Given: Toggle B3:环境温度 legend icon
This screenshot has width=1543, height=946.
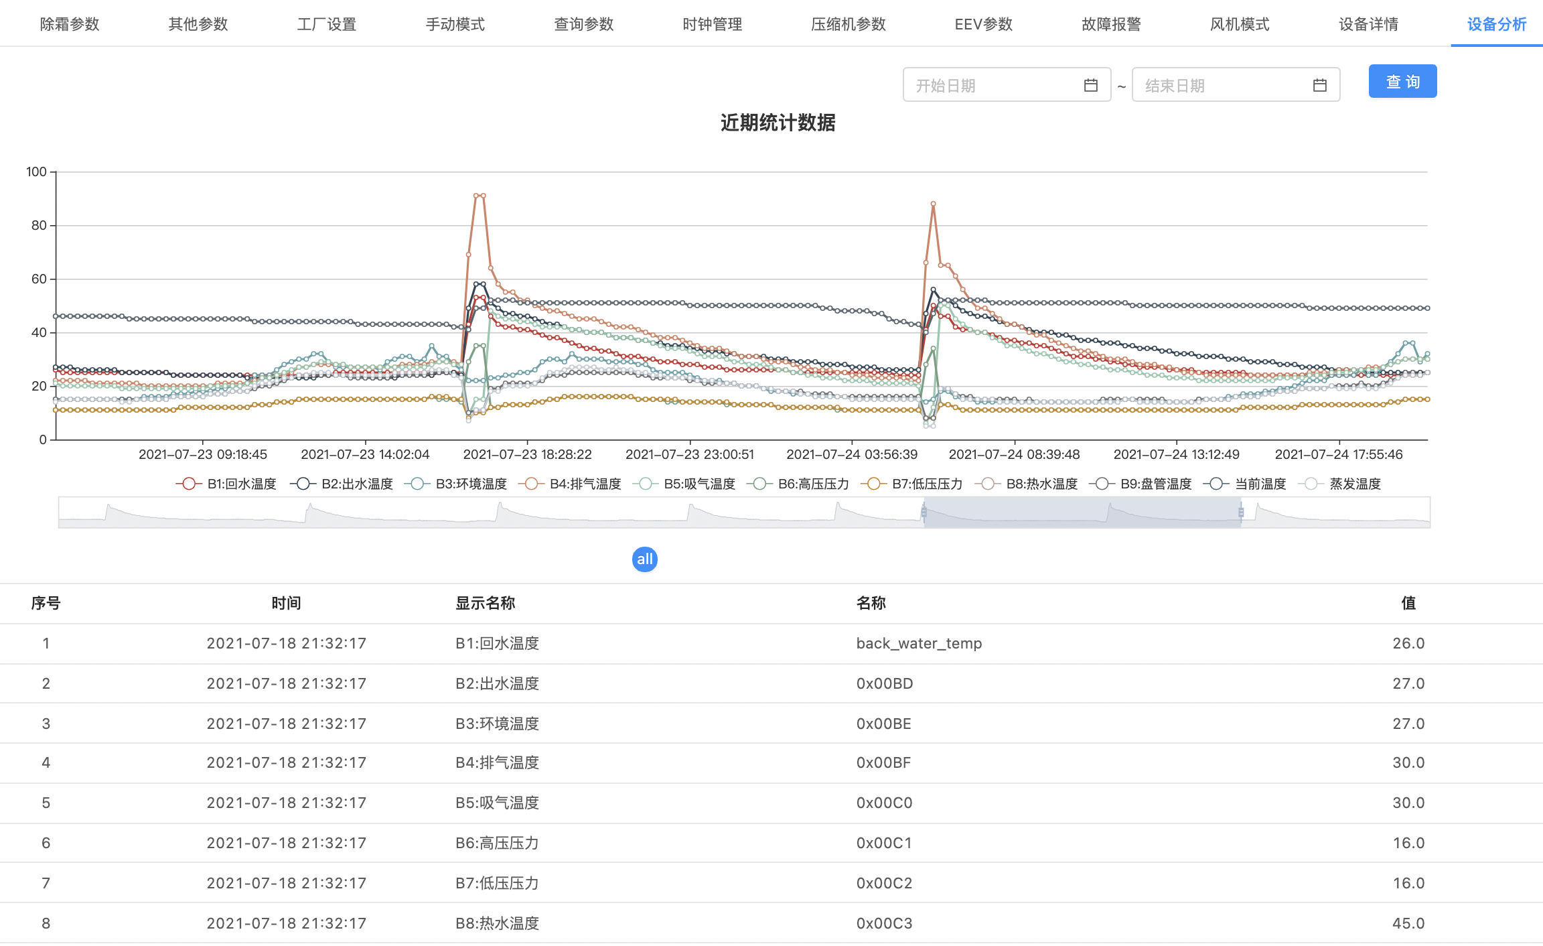Looking at the screenshot, I should point(417,484).
